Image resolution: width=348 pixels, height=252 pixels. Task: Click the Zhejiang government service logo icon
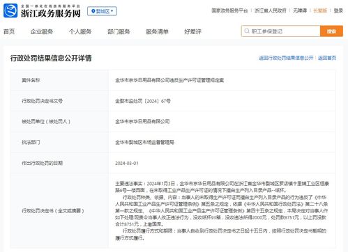pos(10,10)
